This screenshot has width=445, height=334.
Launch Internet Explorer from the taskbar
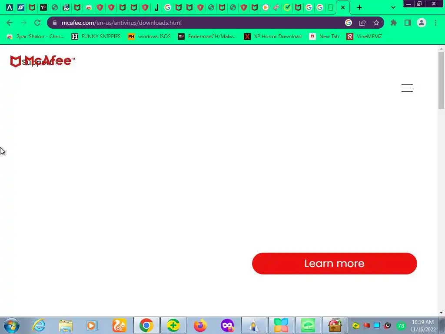[39, 325]
